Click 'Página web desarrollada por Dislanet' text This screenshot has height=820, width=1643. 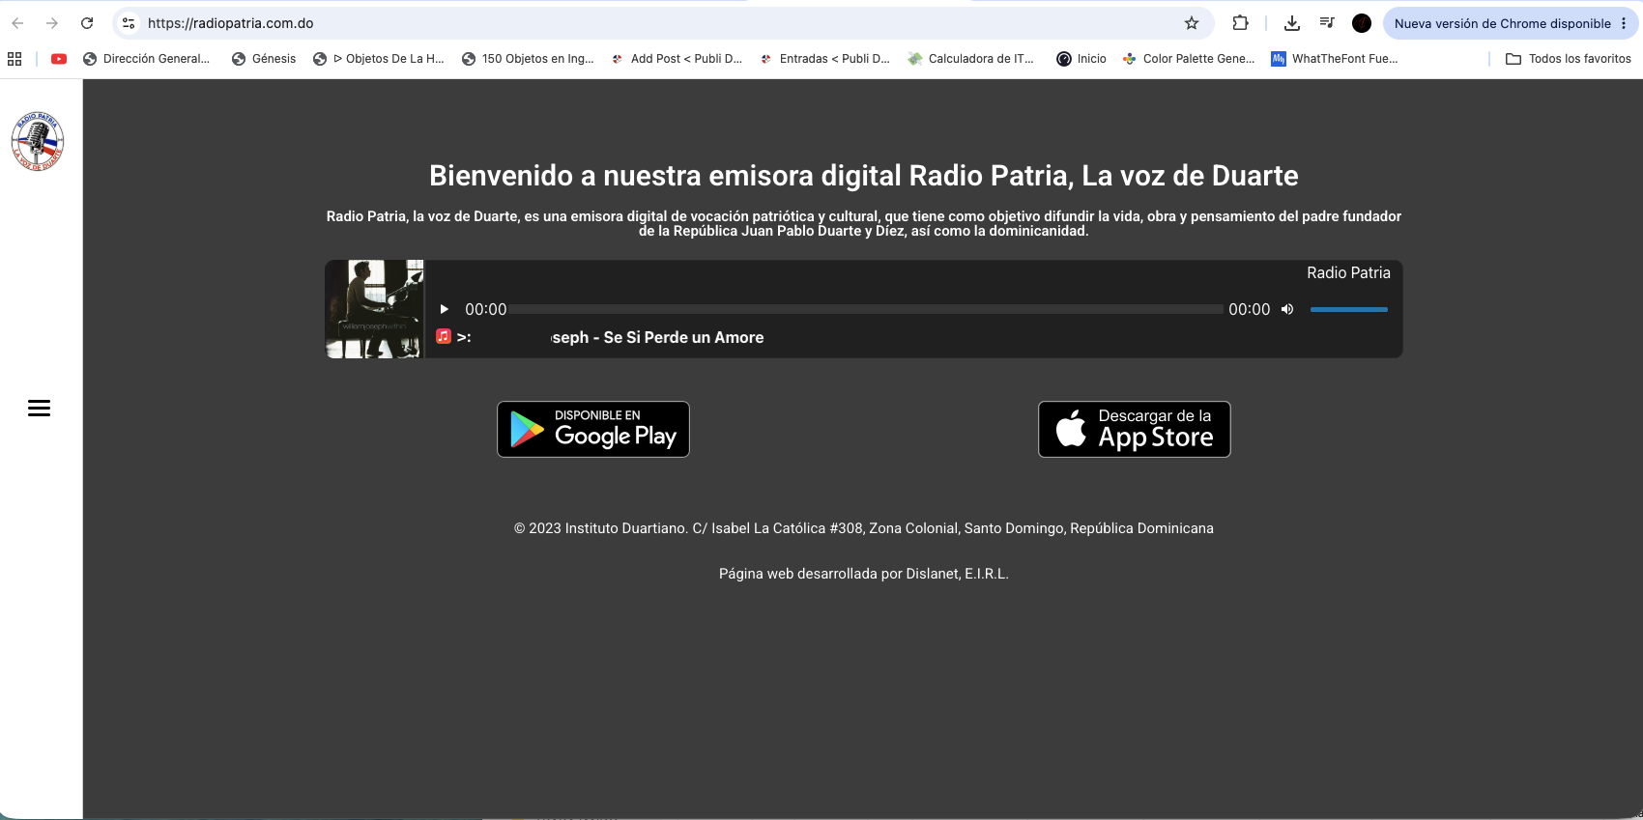pyautogui.click(x=864, y=574)
